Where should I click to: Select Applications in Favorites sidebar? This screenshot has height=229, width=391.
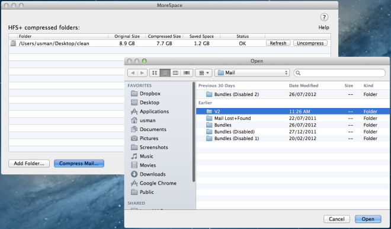[x=150, y=112]
